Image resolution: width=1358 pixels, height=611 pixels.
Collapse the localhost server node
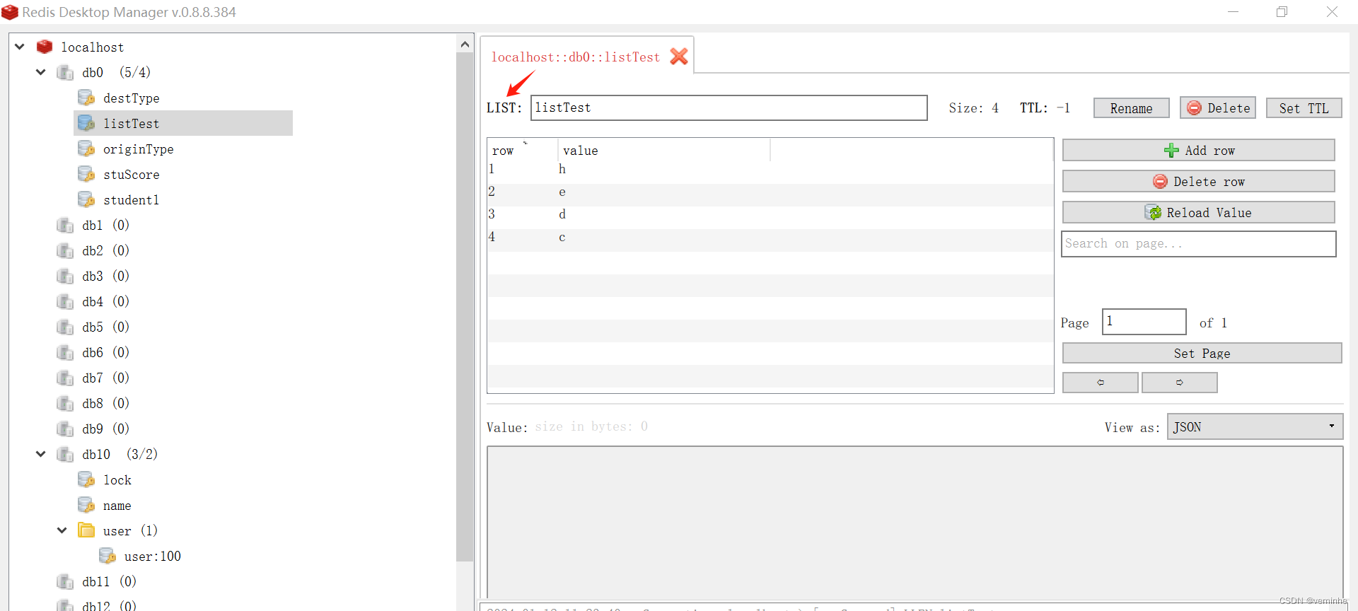click(20, 47)
